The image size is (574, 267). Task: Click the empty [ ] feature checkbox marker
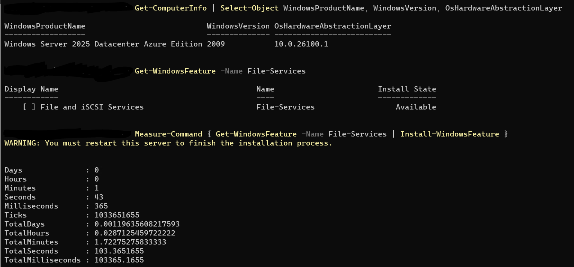click(x=29, y=107)
